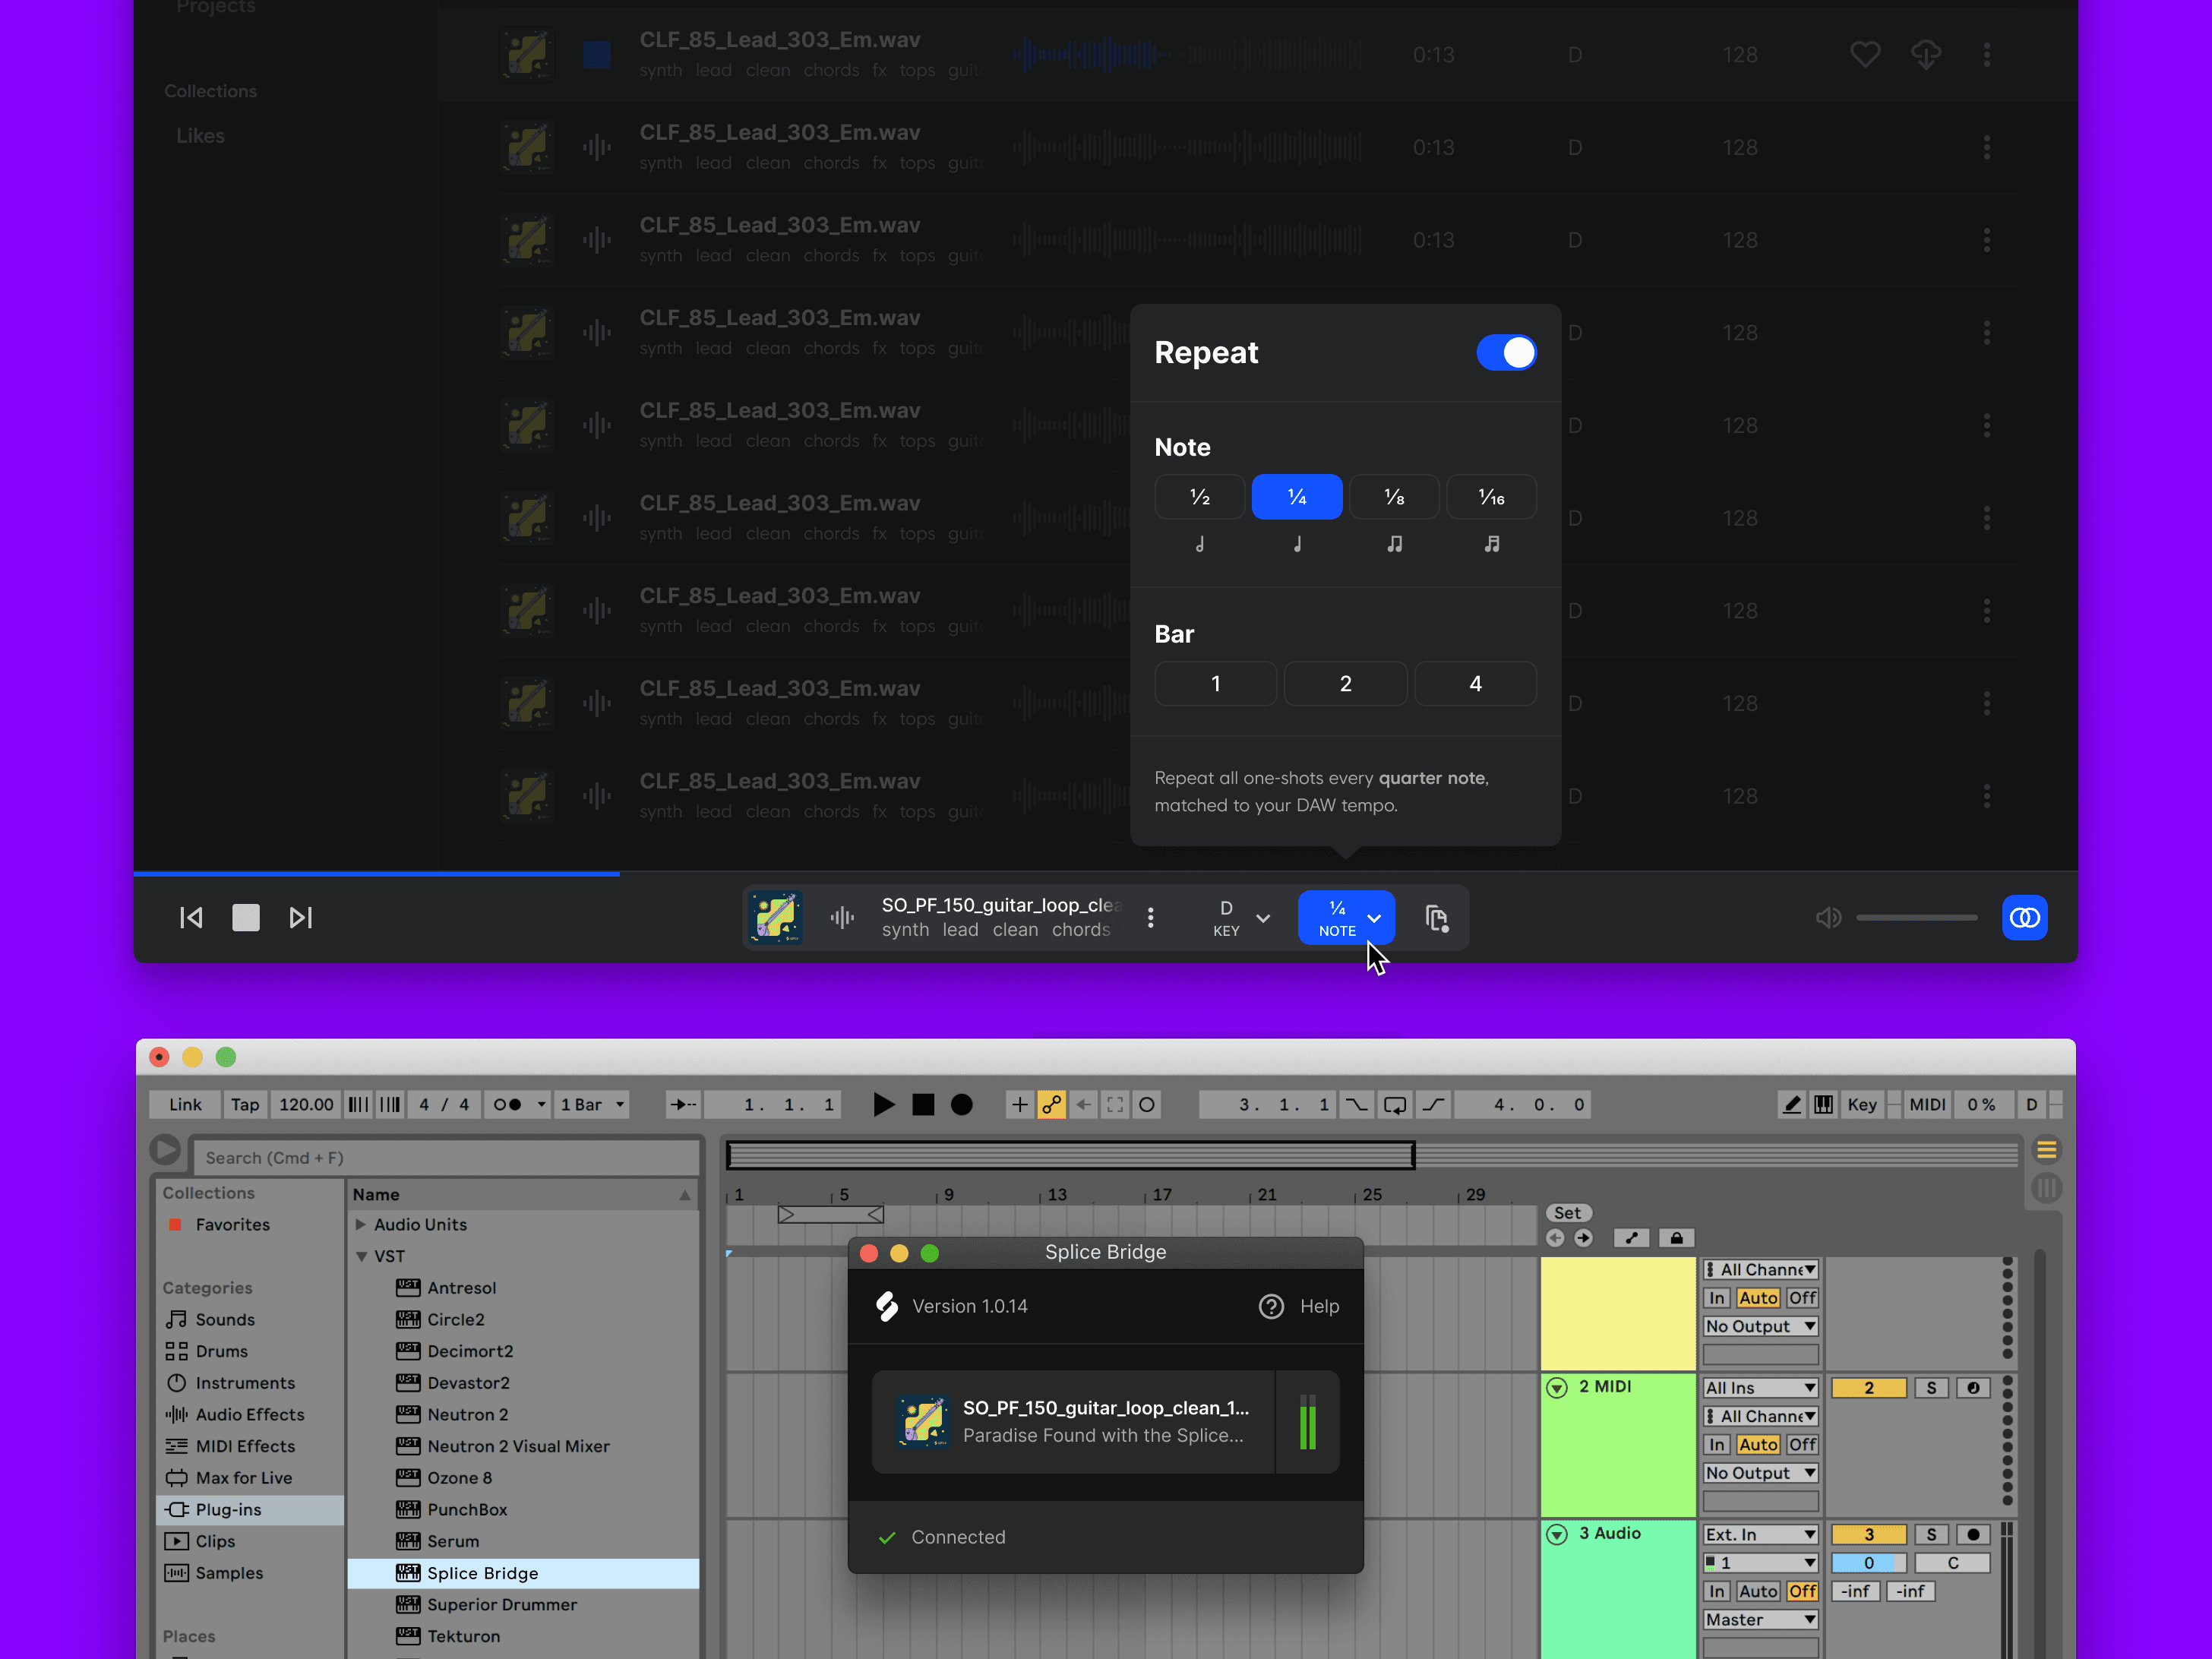This screenshot has height=1659, width=2212.
Task: Stop playback in the Splice player
Action: [246, 918]
